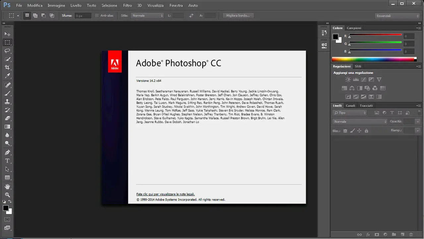This screenshot has width=424, height=239.
Task: Select the Dodge tool
Action: click(x=7, y=143)
